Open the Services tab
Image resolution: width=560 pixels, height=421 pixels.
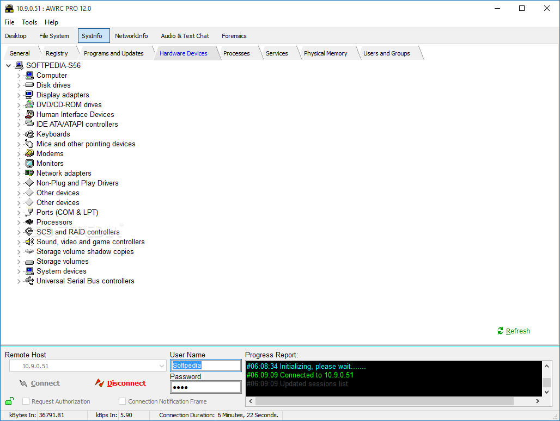pos(277,53)
